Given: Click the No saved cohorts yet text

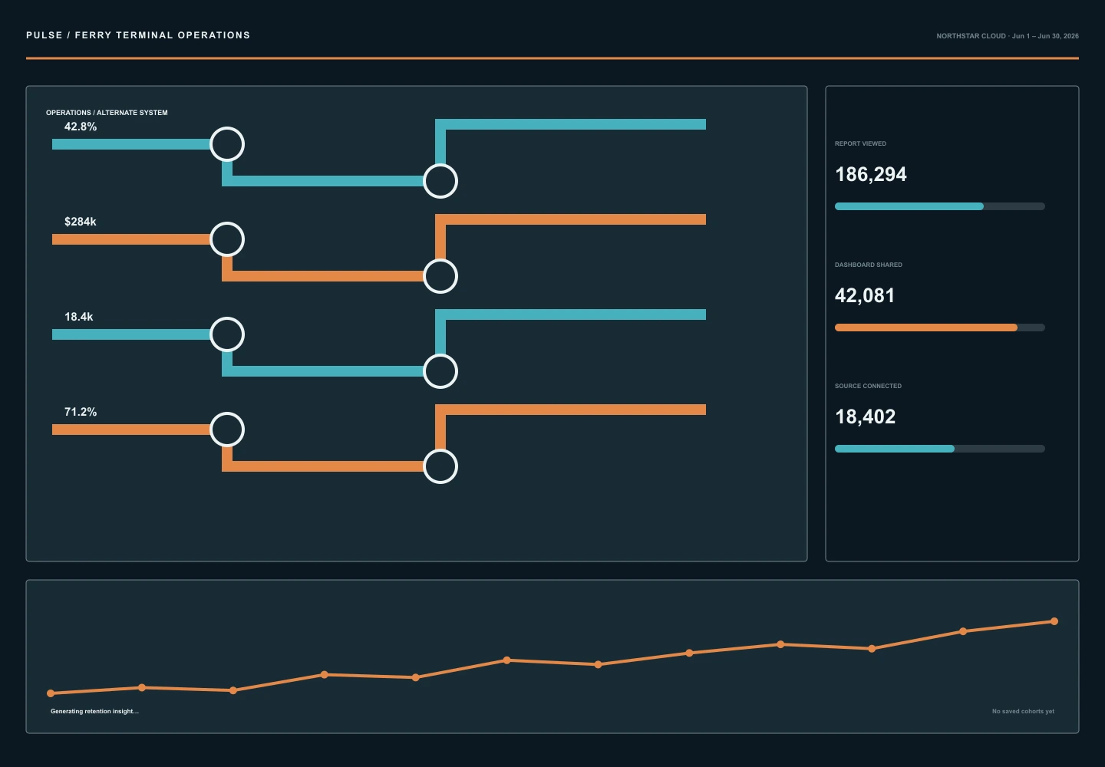Looking at the screenshot, I should [x=1023, y=712].
